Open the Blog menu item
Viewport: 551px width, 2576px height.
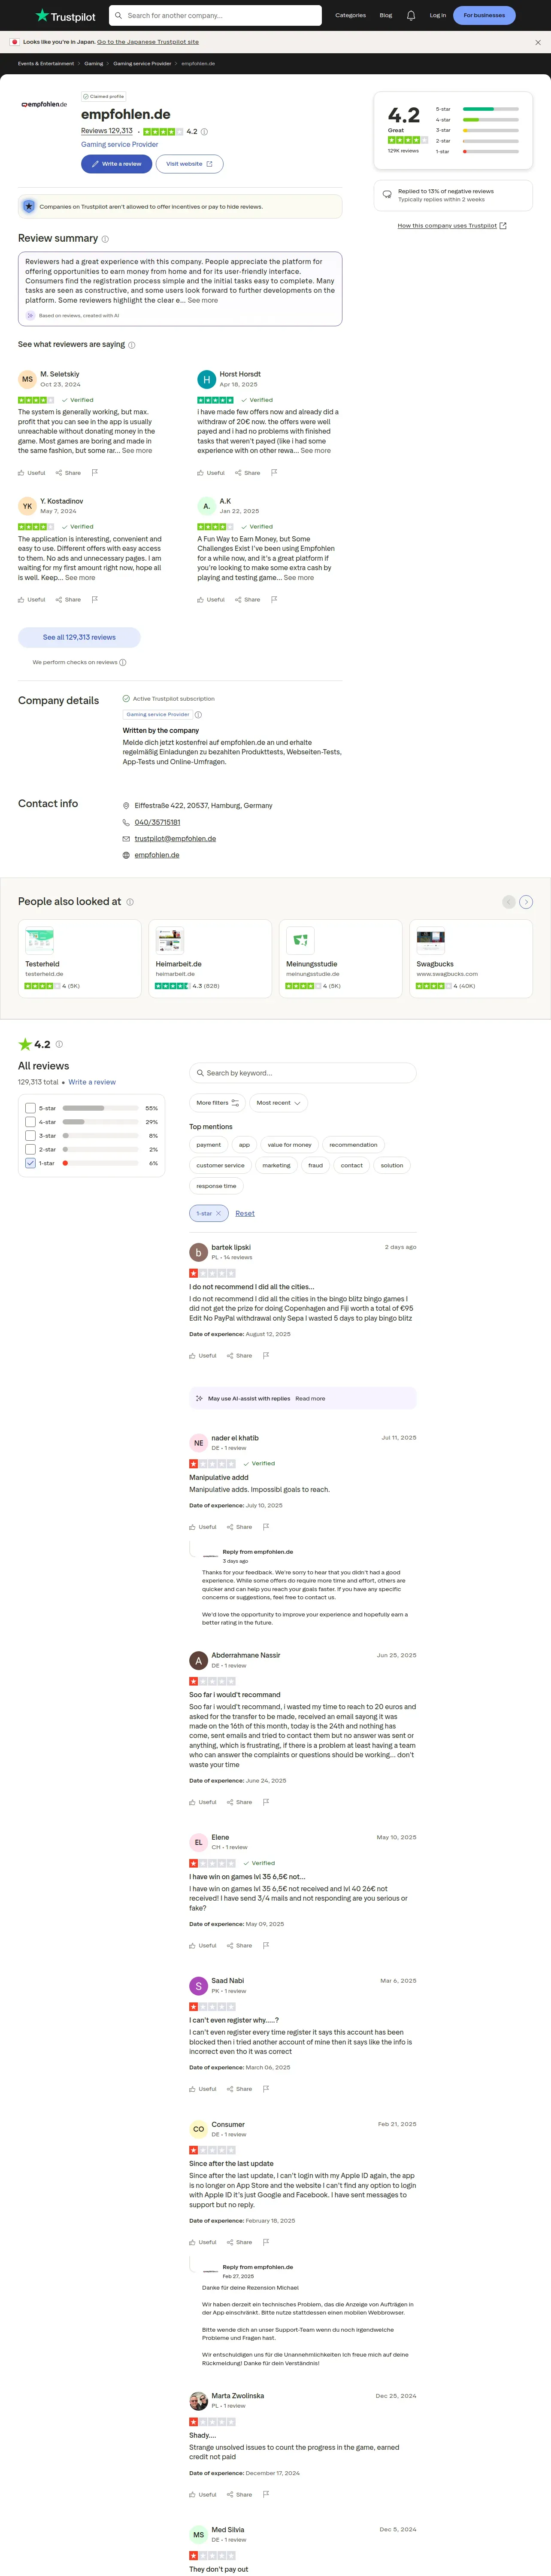tap(386, 15)
